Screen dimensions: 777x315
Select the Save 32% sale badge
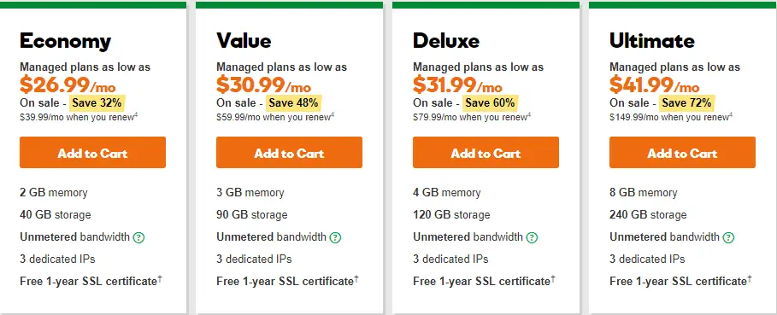96,102
